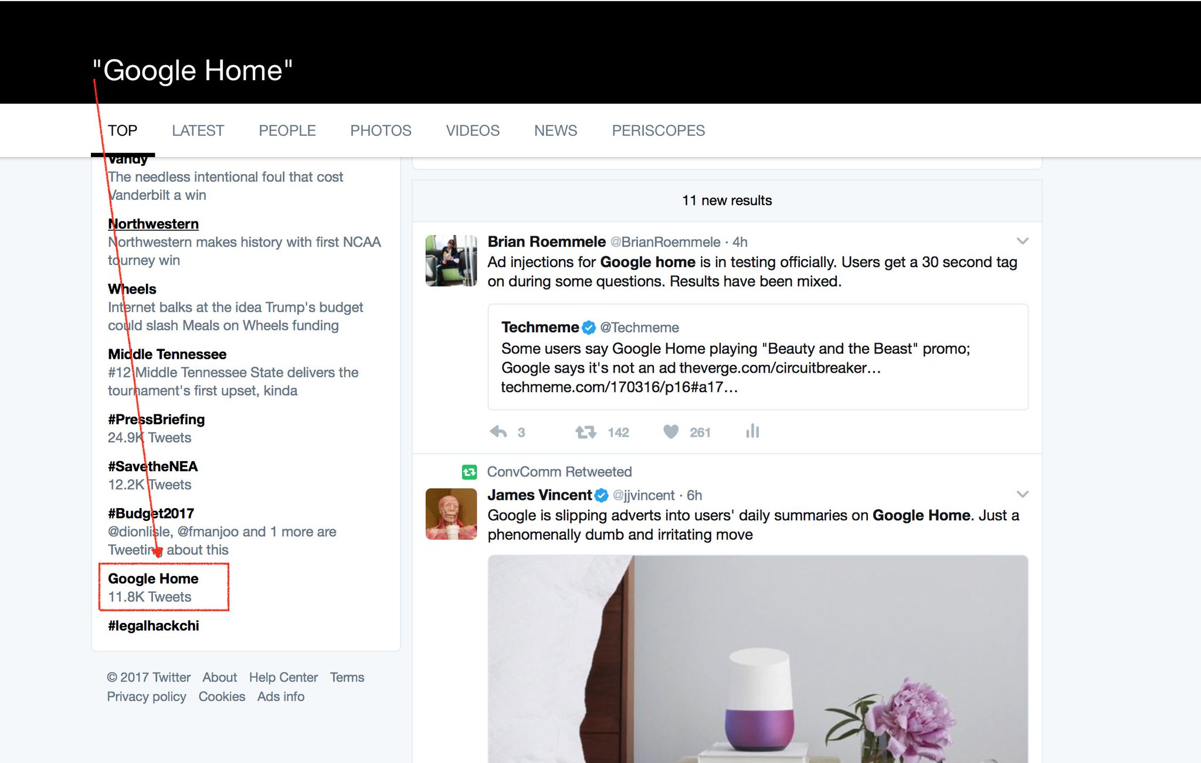
Task: Click the "© 2017 Twitter" text
Action: (x=148, y=677)
